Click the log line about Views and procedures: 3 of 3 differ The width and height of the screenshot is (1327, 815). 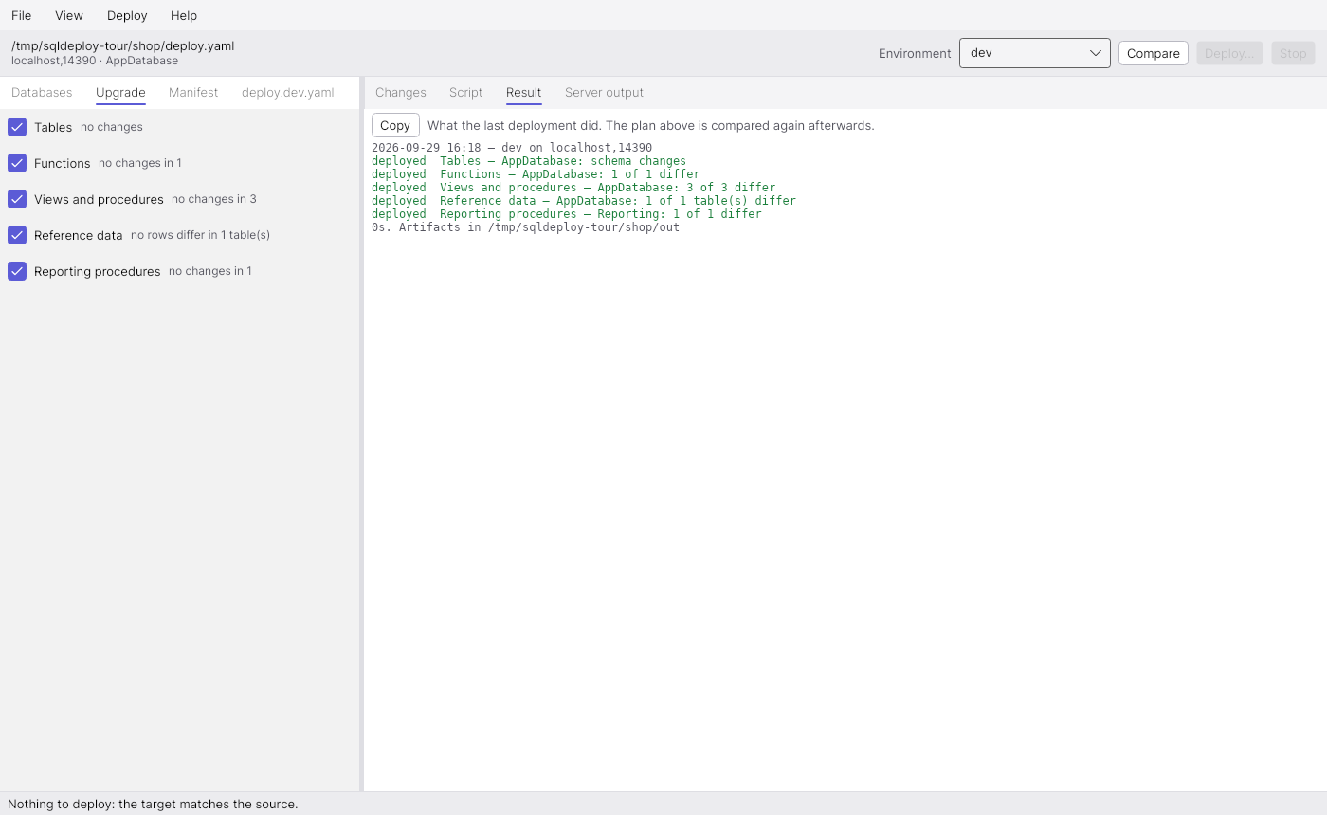click(573, 188)
